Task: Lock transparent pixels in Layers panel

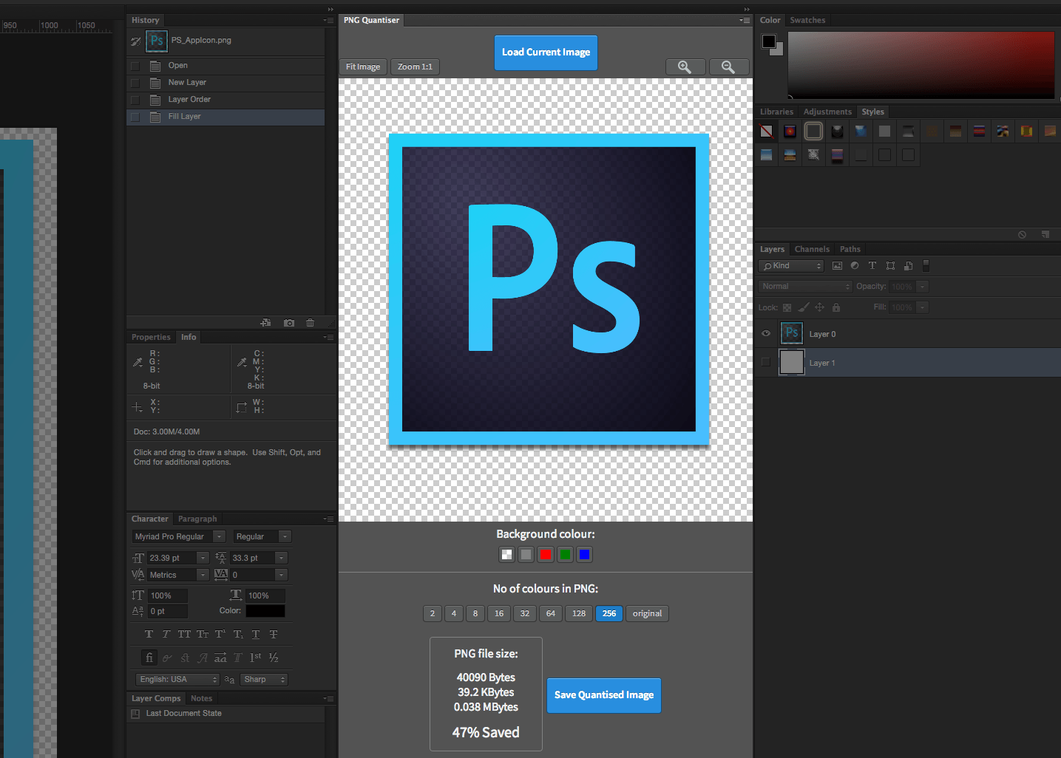Action: click(x=787, y=307)
